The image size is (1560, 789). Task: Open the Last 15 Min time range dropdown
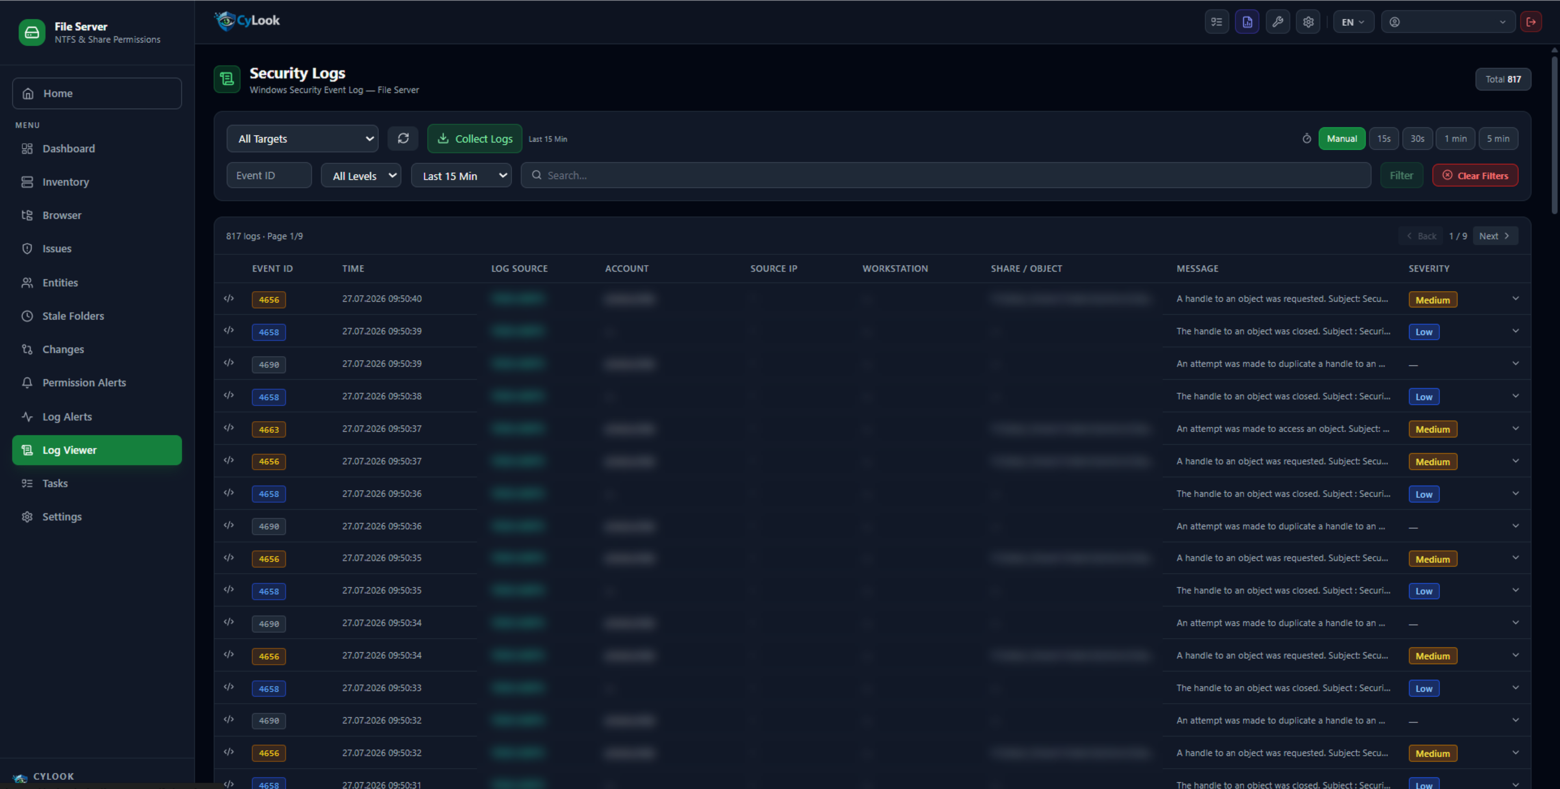(461, 176)
